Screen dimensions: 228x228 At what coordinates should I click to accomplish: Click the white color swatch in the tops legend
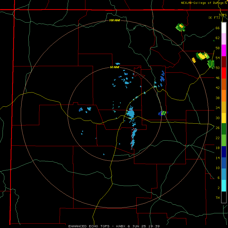click(x=224, y=28)
